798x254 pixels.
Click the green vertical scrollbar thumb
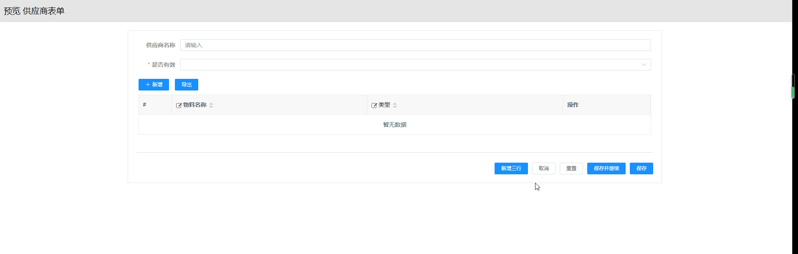point(793,92)
